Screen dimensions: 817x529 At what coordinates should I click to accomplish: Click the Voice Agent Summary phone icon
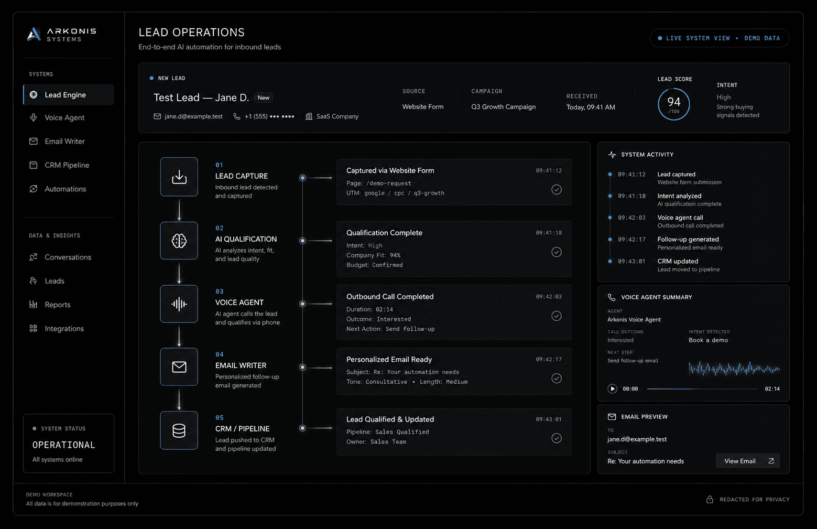[612, 297]
